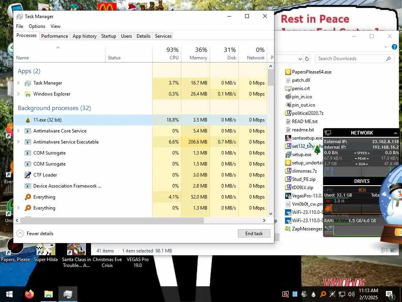The height and width of the screenshot is (302, 402).
Task: Switch to the Details tab
Action: [143, 36]
